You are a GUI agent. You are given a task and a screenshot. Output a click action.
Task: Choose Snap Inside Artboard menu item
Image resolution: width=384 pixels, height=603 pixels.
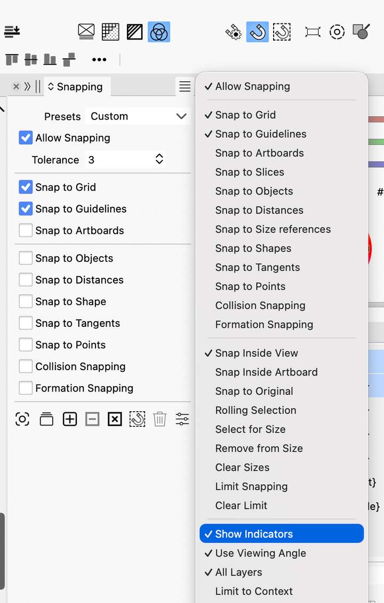[266, 372]
